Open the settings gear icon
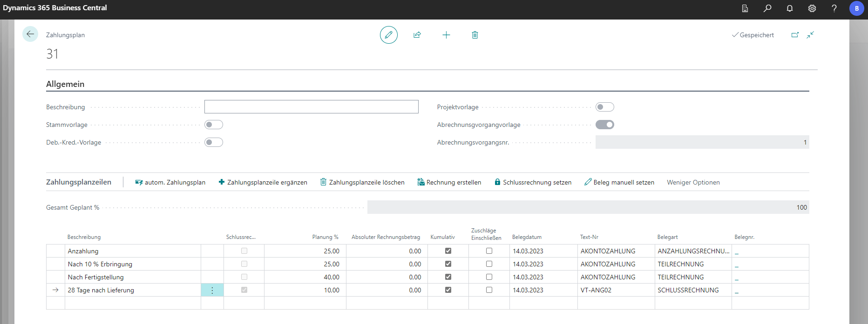This screenshot has height=324, width=868. (x=812, y=8)
